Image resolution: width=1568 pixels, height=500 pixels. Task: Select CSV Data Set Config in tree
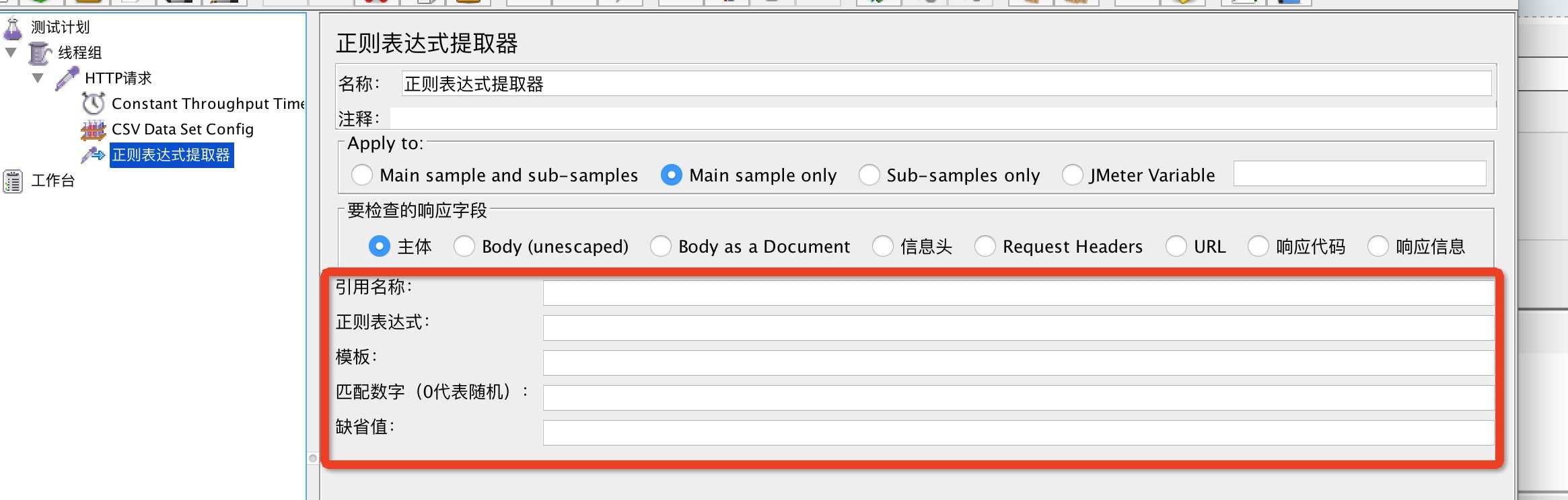tap(182, 130)
